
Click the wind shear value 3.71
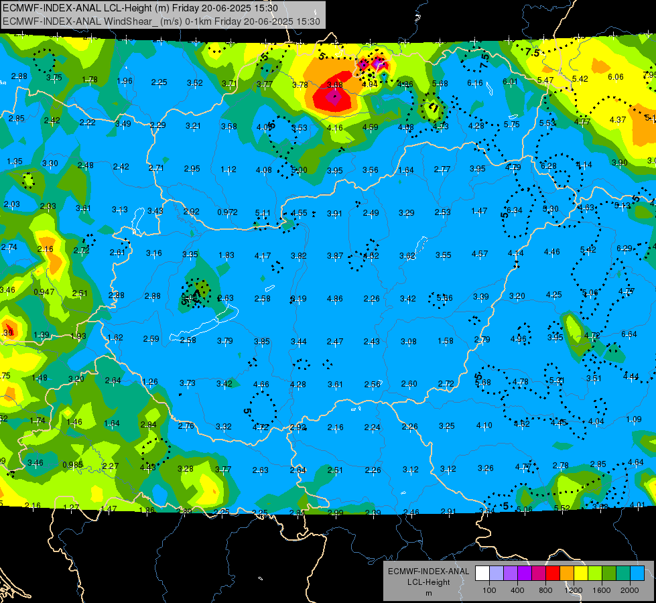point(229,84)
